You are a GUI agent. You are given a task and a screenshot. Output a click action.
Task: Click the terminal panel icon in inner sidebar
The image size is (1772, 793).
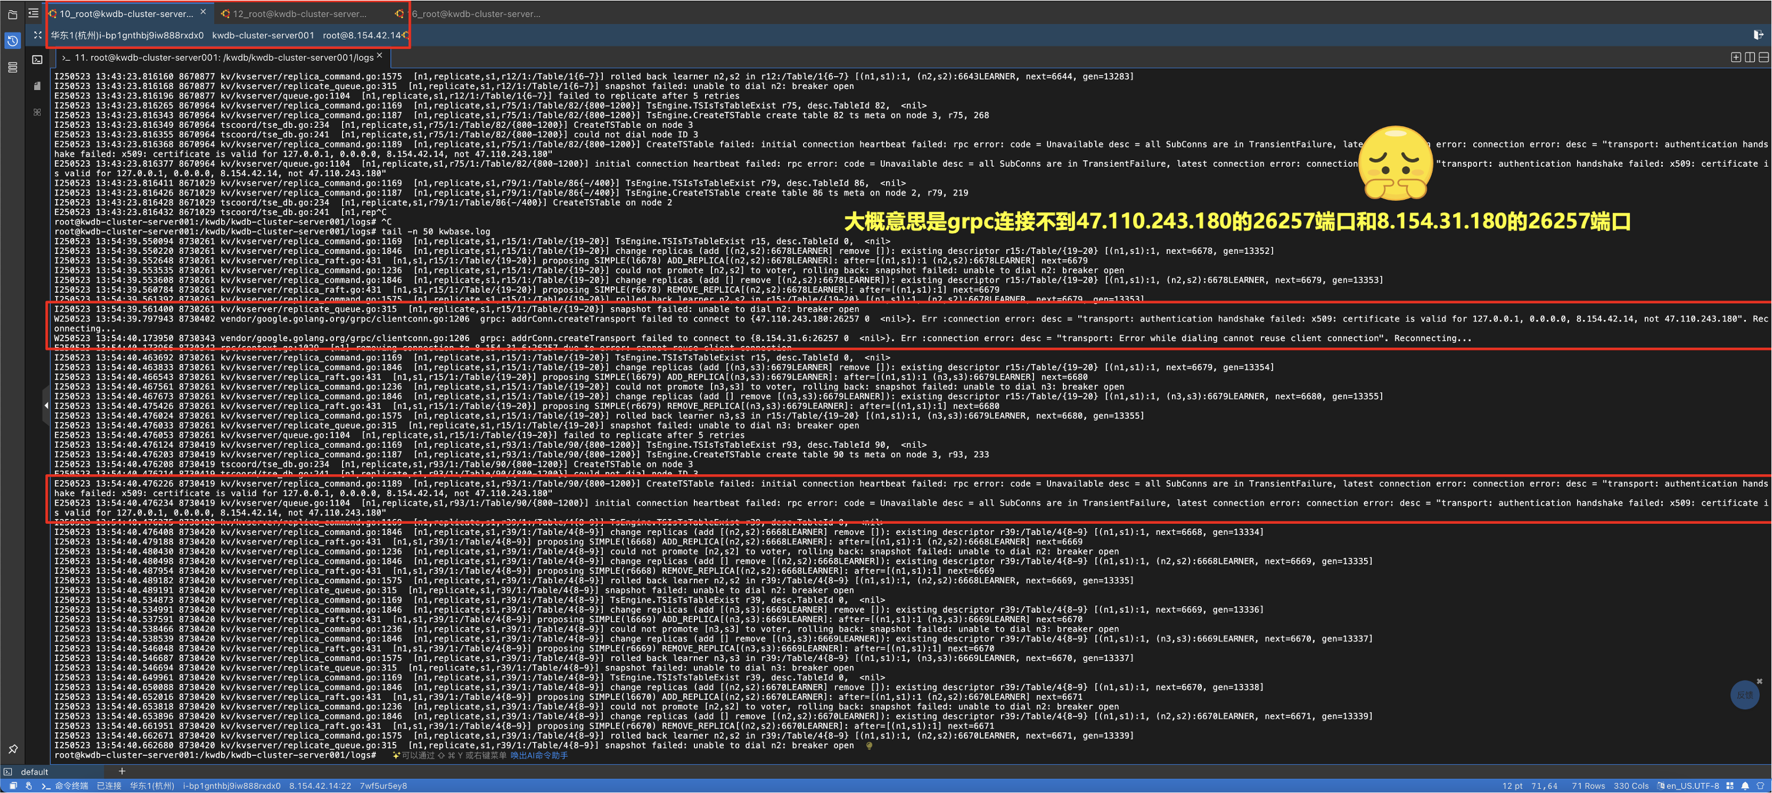37,60
